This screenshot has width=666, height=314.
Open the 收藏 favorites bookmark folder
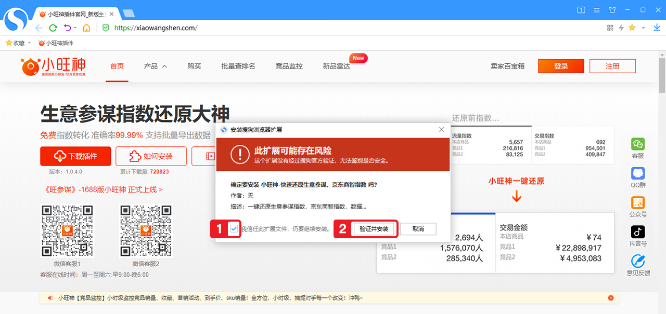(x=15, y=43)
